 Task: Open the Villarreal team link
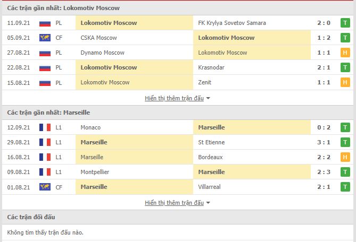pyautogui.click(x=209, y=187)
